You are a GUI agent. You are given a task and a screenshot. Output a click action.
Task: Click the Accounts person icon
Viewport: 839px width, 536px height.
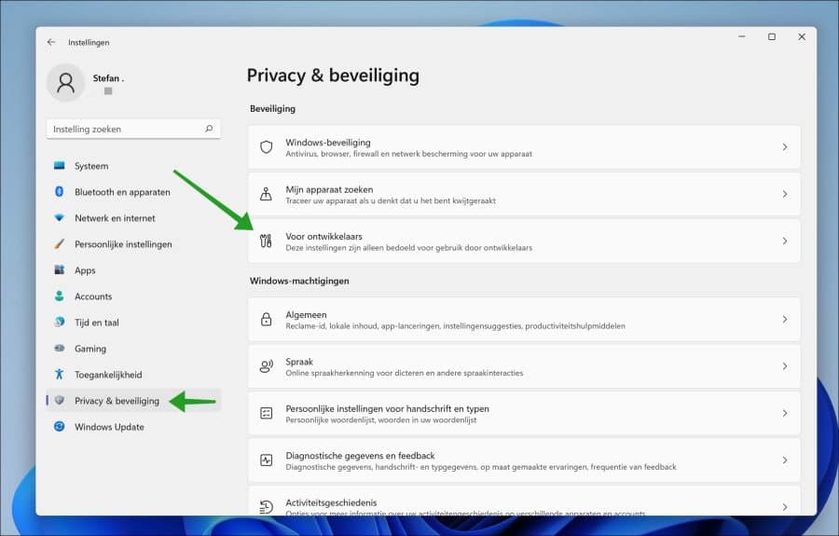click(x=60, y=295)
